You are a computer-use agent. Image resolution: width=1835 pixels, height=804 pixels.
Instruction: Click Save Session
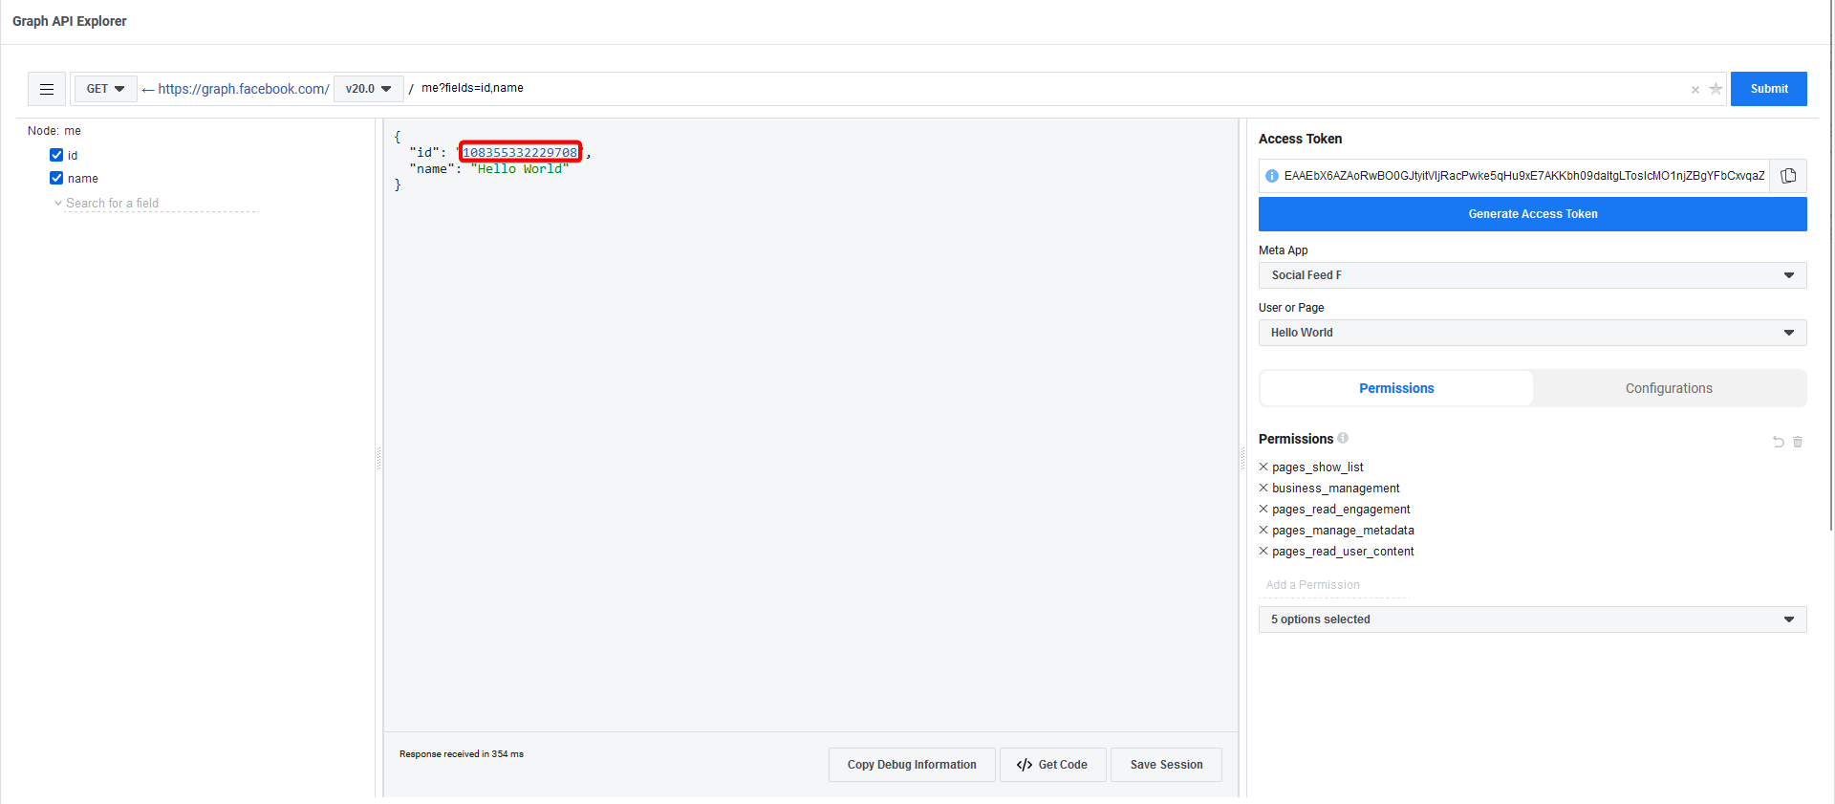click(x=1166, y=765)
